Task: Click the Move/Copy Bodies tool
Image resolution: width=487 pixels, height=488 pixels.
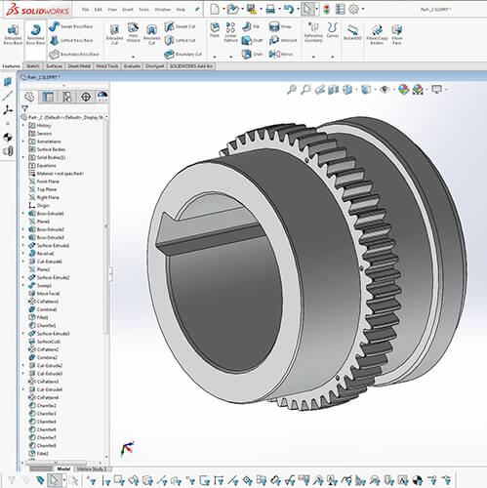Action: pos(377,34)
